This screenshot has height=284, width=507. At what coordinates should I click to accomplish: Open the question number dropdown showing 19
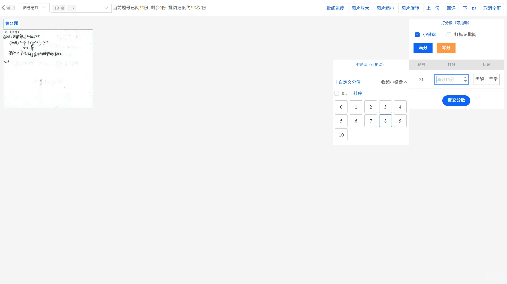coord(81,8)
